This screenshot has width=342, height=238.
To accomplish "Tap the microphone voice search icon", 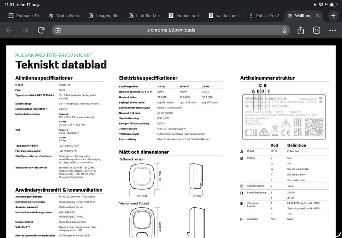I will [284, 30].
